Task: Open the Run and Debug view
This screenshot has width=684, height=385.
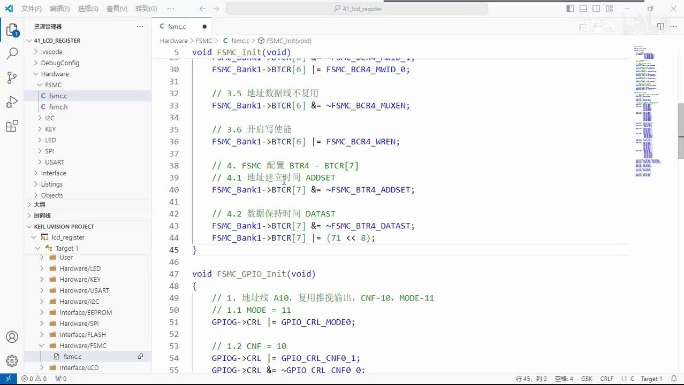Action: click(x=12, y=102)
